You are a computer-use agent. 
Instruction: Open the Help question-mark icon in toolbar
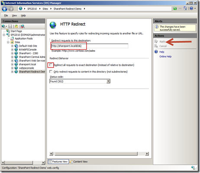pos(191,9)
